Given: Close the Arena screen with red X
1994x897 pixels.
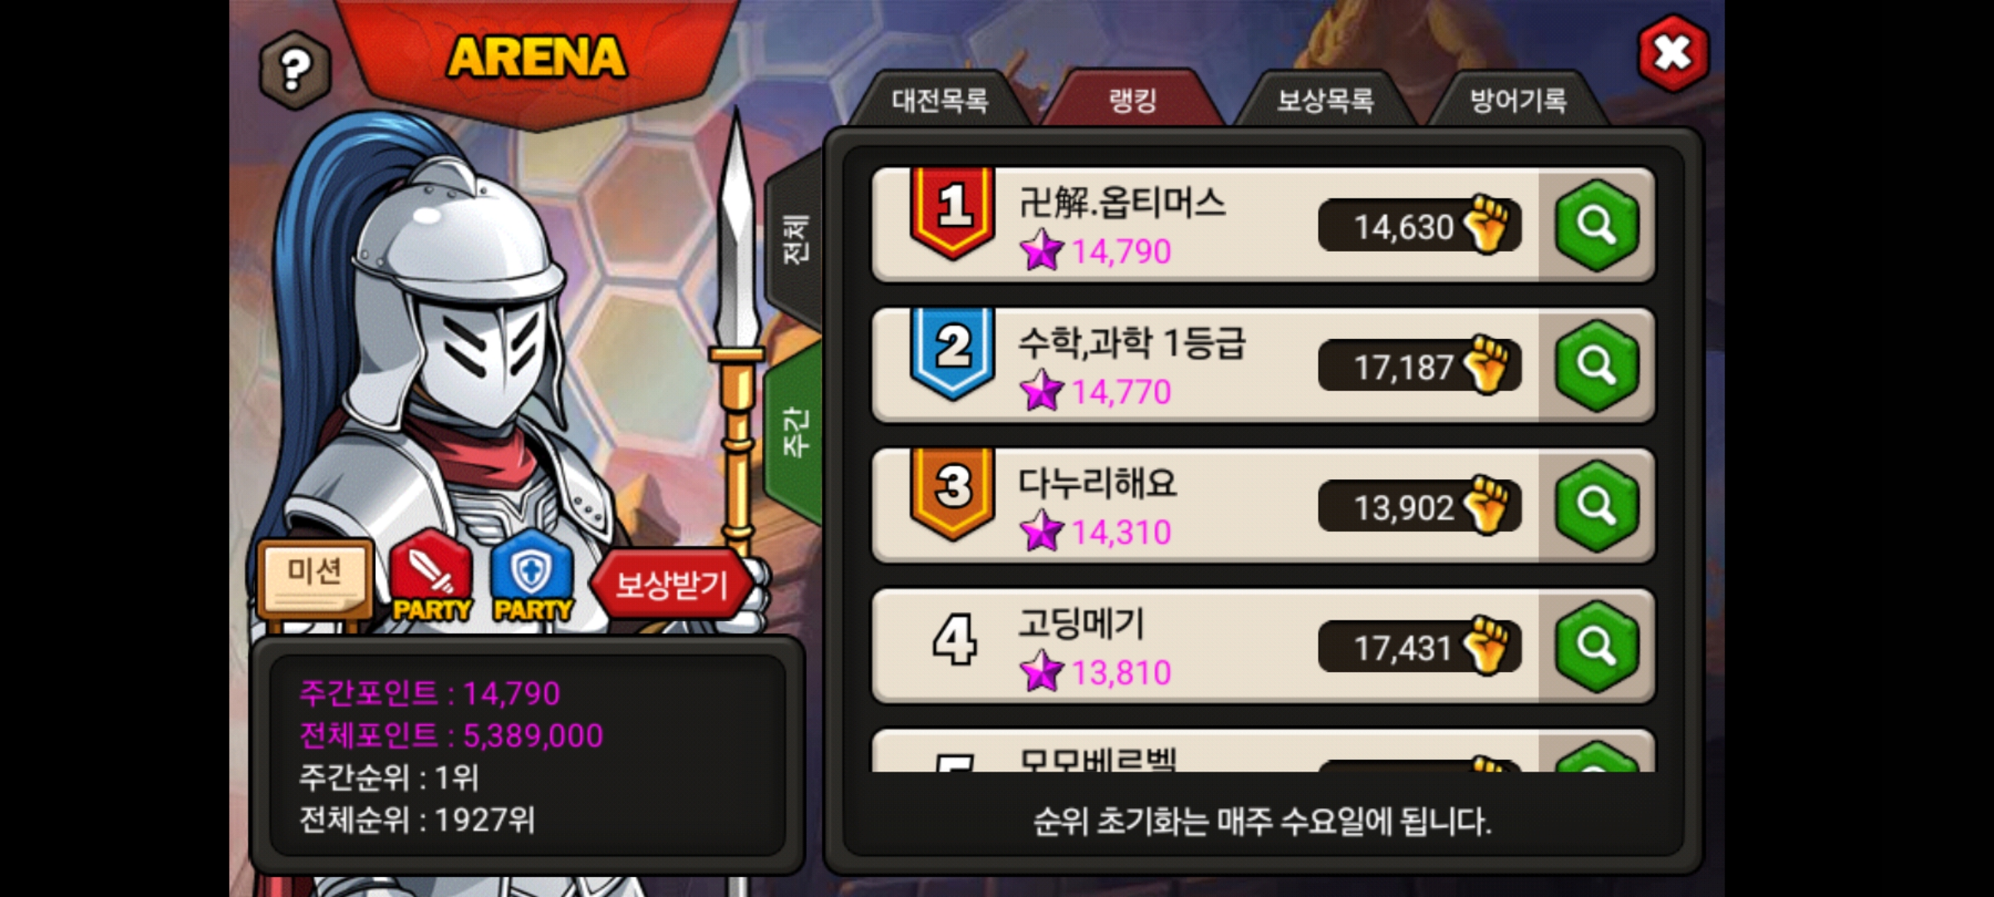Looking at the screenshot, I should pos(1672,53).
